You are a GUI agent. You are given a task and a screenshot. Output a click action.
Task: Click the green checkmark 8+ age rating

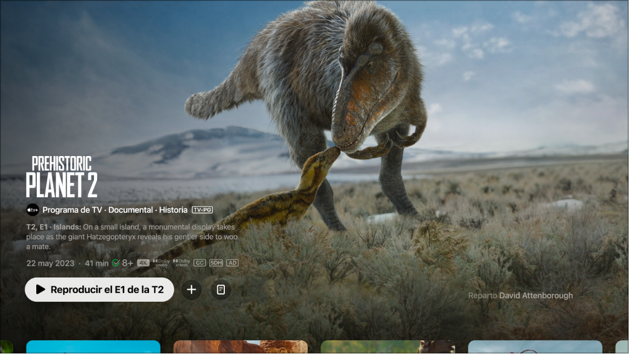coord(123,263)
